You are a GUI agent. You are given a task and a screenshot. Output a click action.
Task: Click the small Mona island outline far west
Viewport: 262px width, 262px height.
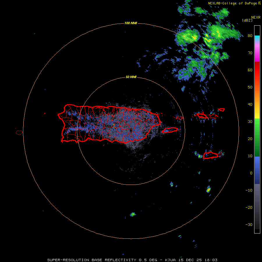[19, 133]
